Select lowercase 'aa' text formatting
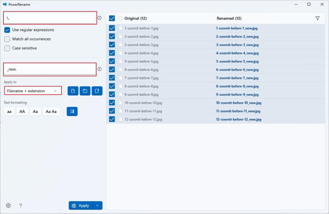 (x=9, y=111)
